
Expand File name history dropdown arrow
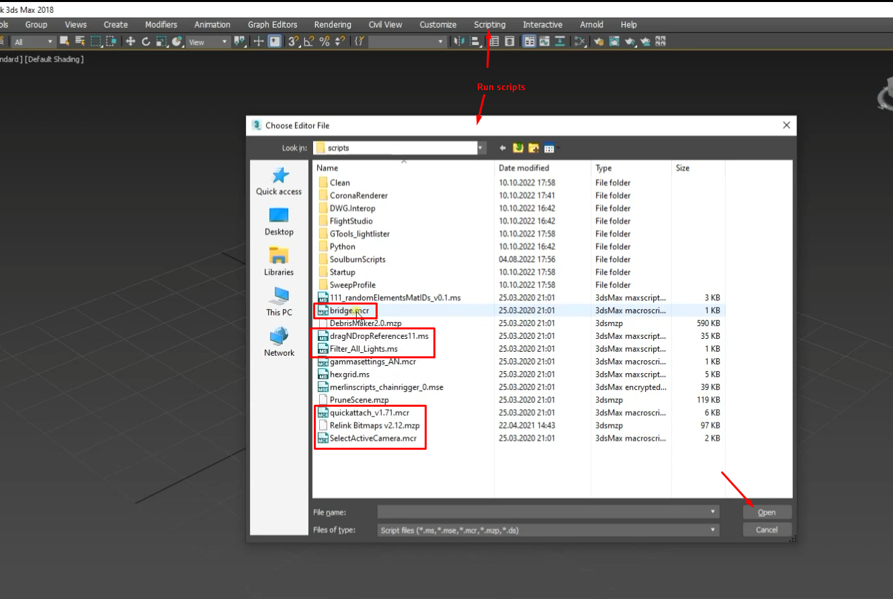click(x=713, y=512)
